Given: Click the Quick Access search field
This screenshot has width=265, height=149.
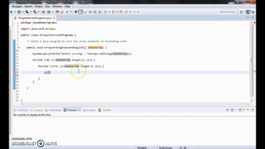Looking at the screenshot, I should pyautogui.click(x=227, y=12).
